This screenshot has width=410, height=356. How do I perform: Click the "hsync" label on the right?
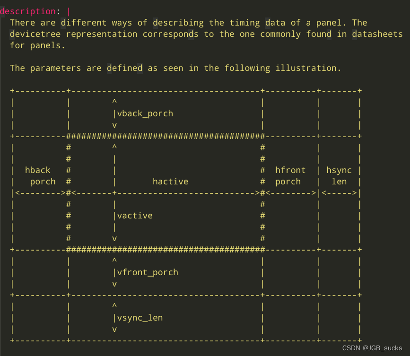coord(339,170)
